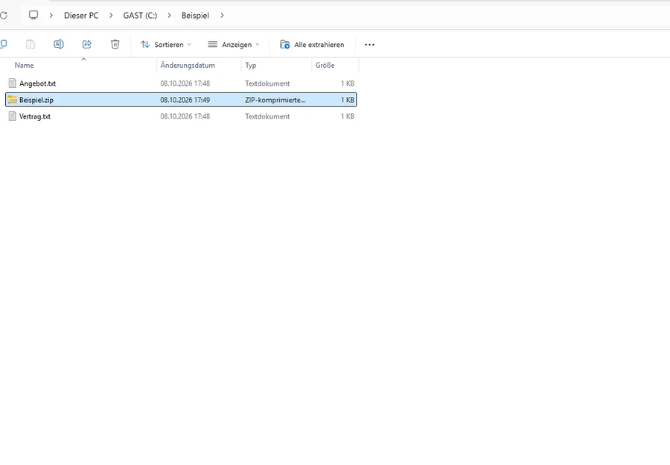Click the computer monitor icon in breadcrumb
Image resolution: width=670 pixels, height=465 pixels.
click(33, 16)
